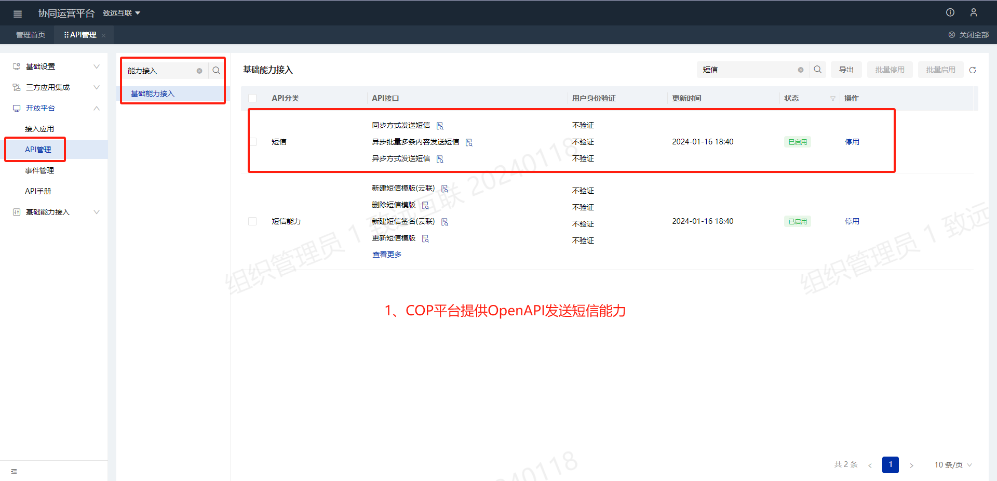Go to next page arrow
Viewport: 997px width, 481px height.
pyautogui.click(x=911, y=465)
